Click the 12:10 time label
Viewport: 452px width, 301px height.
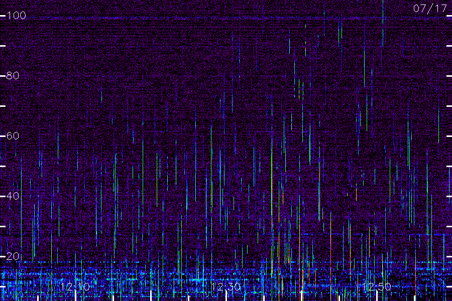75,286
